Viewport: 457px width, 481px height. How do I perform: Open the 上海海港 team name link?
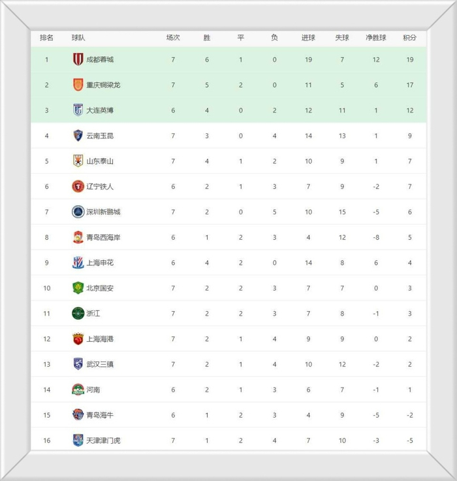point(100,339)
